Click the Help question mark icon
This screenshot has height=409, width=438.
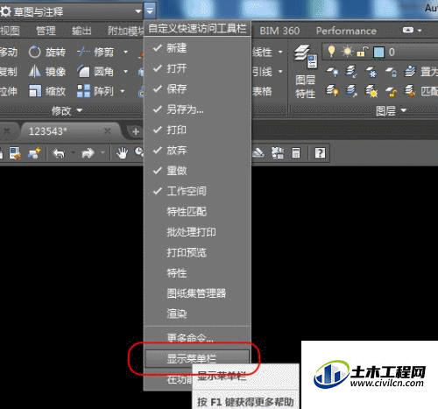tap(320, 153)
